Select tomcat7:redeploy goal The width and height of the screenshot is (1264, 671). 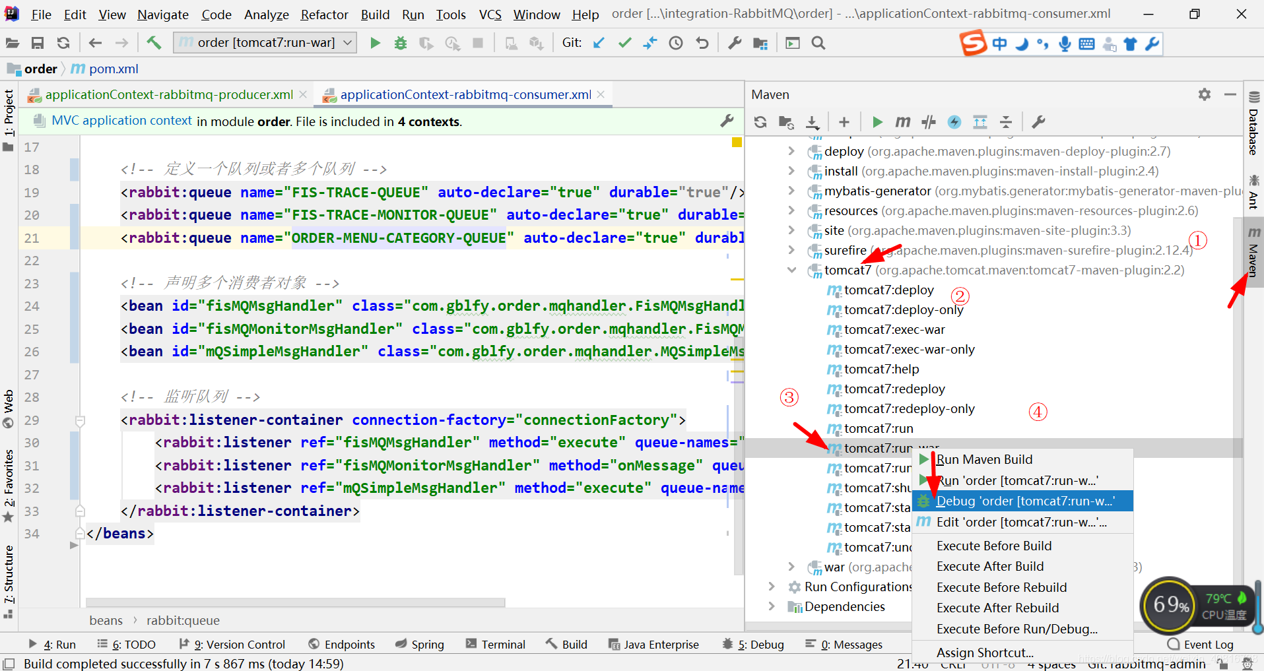tap(894, 389)
